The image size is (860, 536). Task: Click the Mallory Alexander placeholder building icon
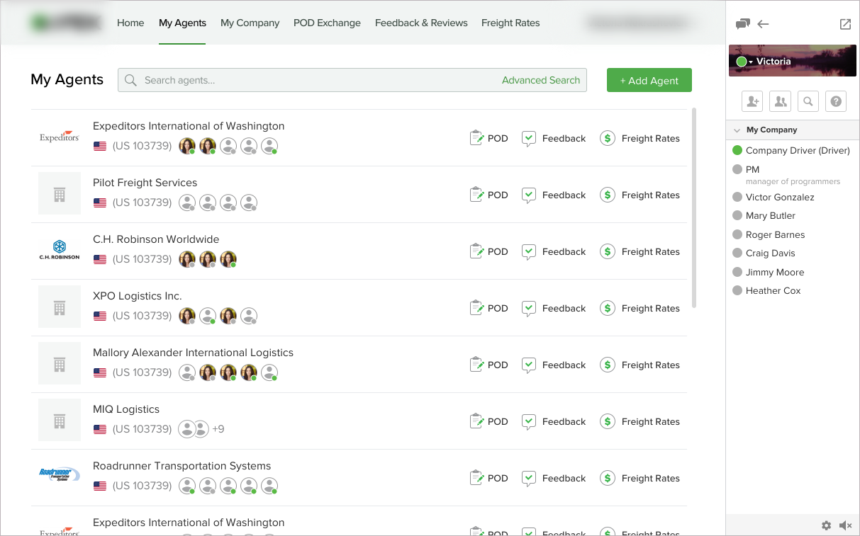click(60, 364)
